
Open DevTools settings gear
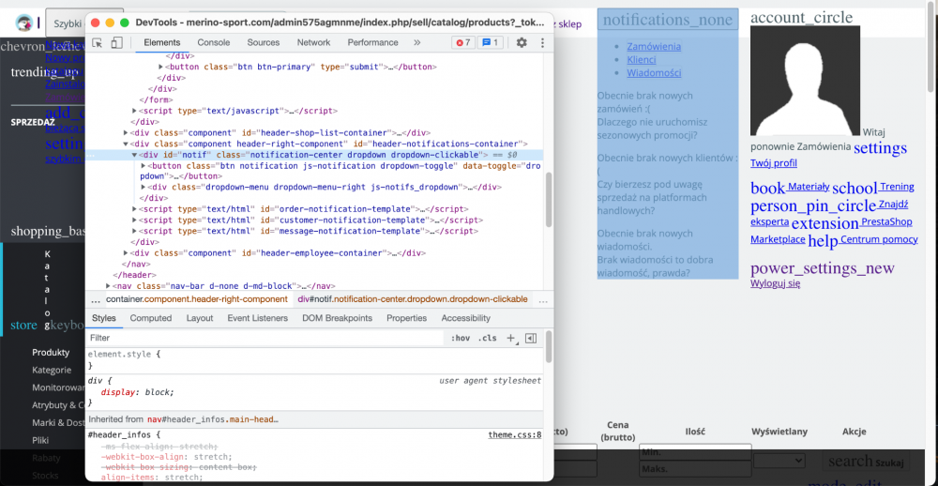coord(522,42)
